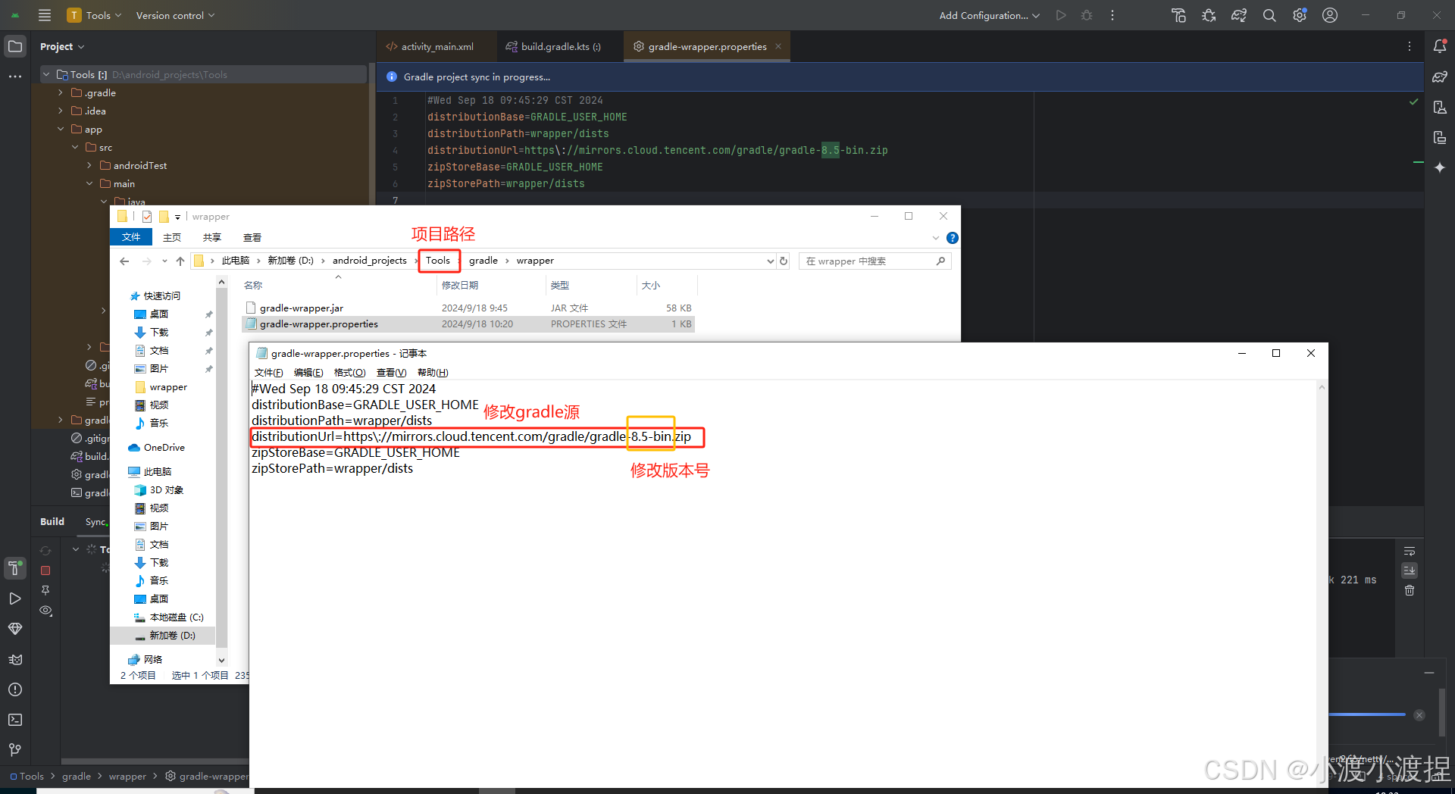The width and height of the screenshot is (1455, 794).
Task: Open the Gemini star icon on right sidebar
Action: 1440,167
